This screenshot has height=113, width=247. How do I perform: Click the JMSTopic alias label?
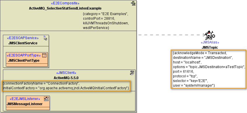point(210,48)
